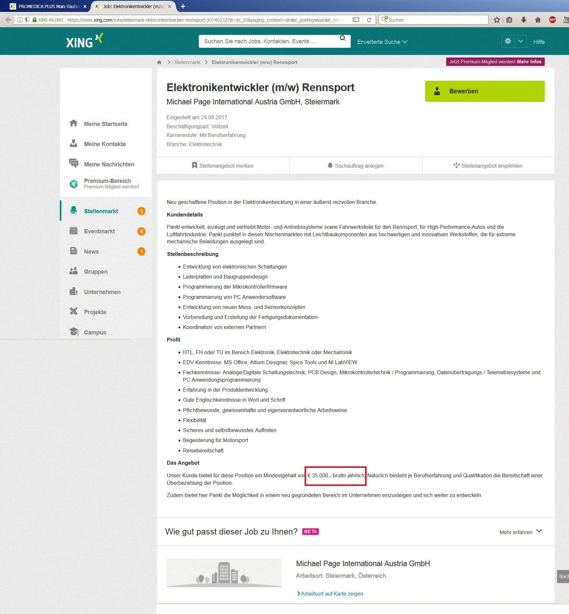Expand the Mehr erfahren section

[x=521, y=532]
